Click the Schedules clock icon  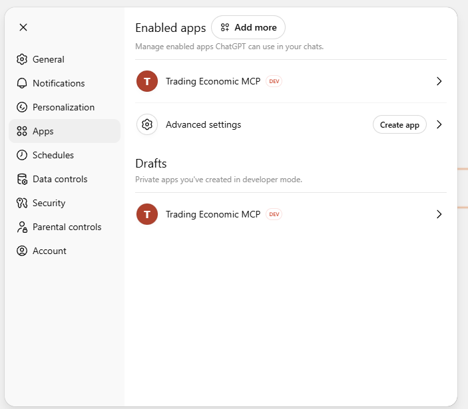22,155
